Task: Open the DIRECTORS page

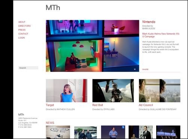Action: pyautogui.click(x=24, y=26)
